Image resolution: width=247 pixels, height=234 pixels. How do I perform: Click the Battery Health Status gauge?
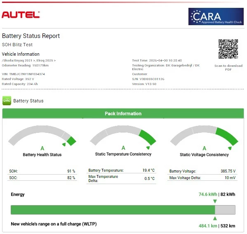[x=42, y=136]
